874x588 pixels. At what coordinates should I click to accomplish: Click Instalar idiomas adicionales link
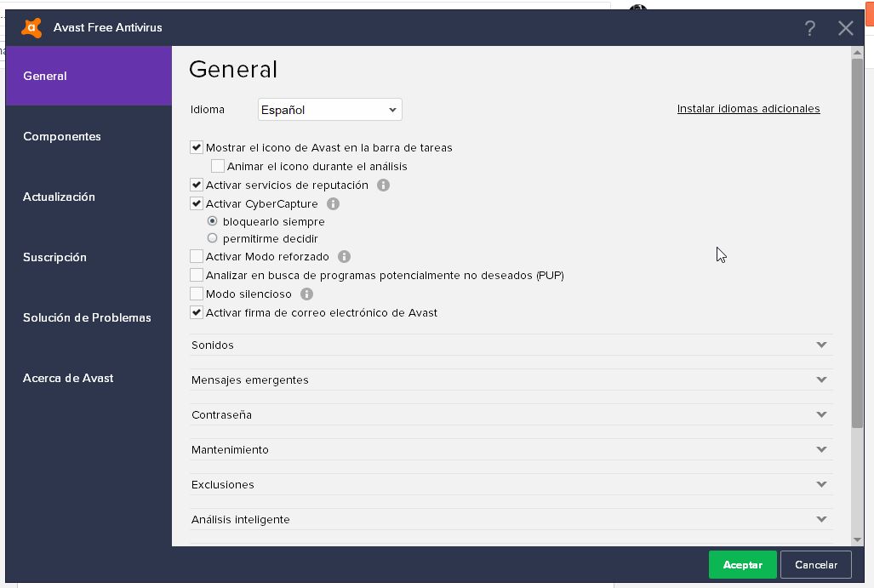pyautogui.click(x=748, y=109)
